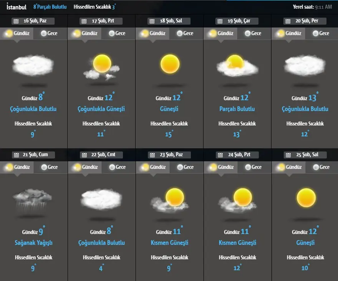
Task: Show night forecast for 22 Şub
Action: pos(117,167)
